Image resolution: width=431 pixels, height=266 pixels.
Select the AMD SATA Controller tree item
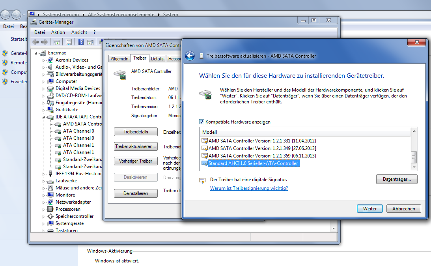pos(82,124)
